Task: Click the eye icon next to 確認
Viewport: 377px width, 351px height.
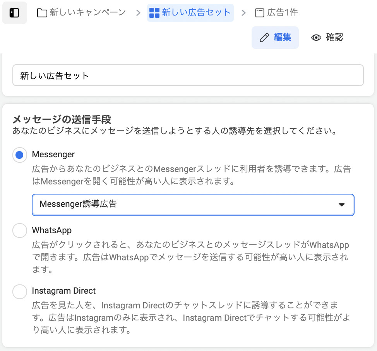Action: point(316,38)
